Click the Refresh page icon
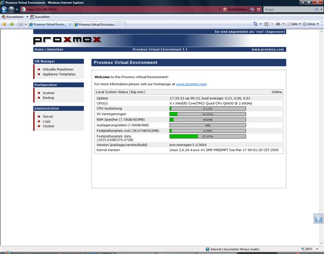This screenshot has width=324, height=254. point(252,10)
